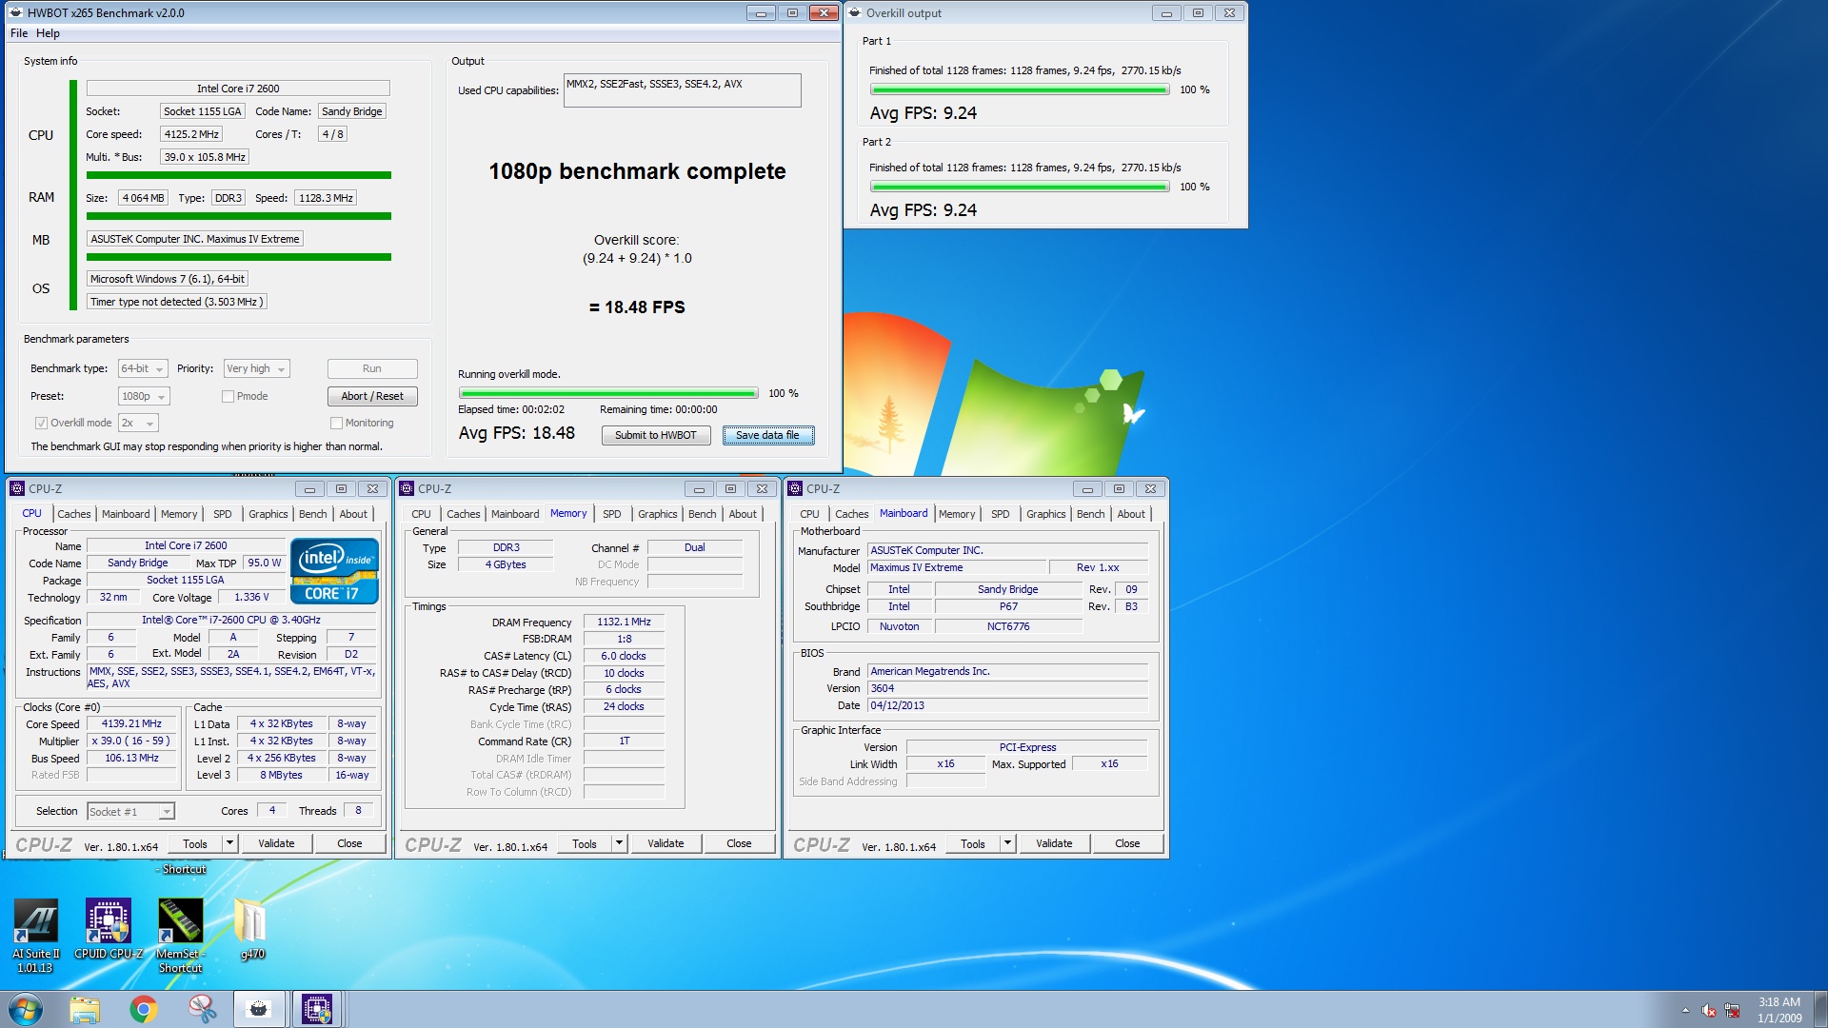Viewport: 1828px width, 1028px height.
Task: Click the volume muted tray icon
Action: tap(1709, 1011)
